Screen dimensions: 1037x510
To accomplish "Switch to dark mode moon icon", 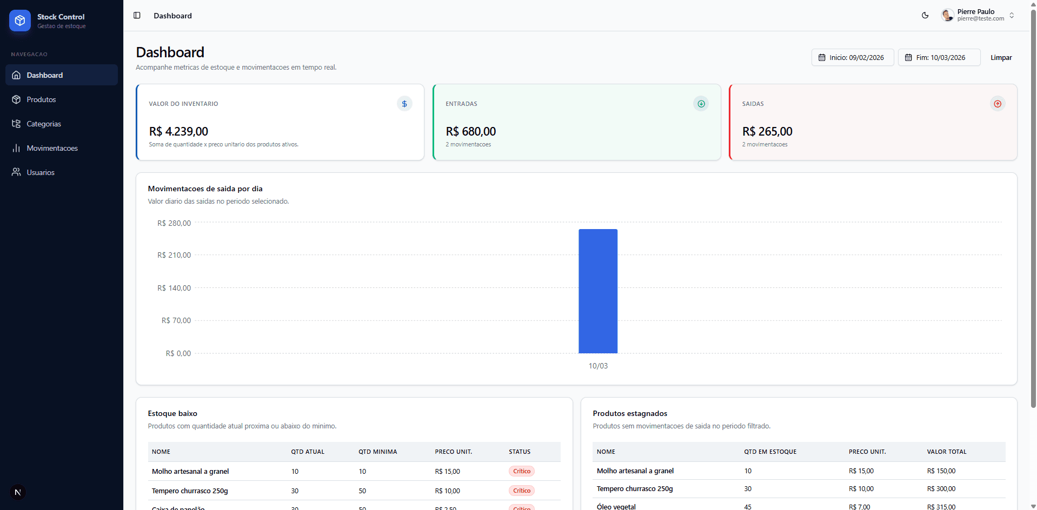I will click(x=925, y=16).
